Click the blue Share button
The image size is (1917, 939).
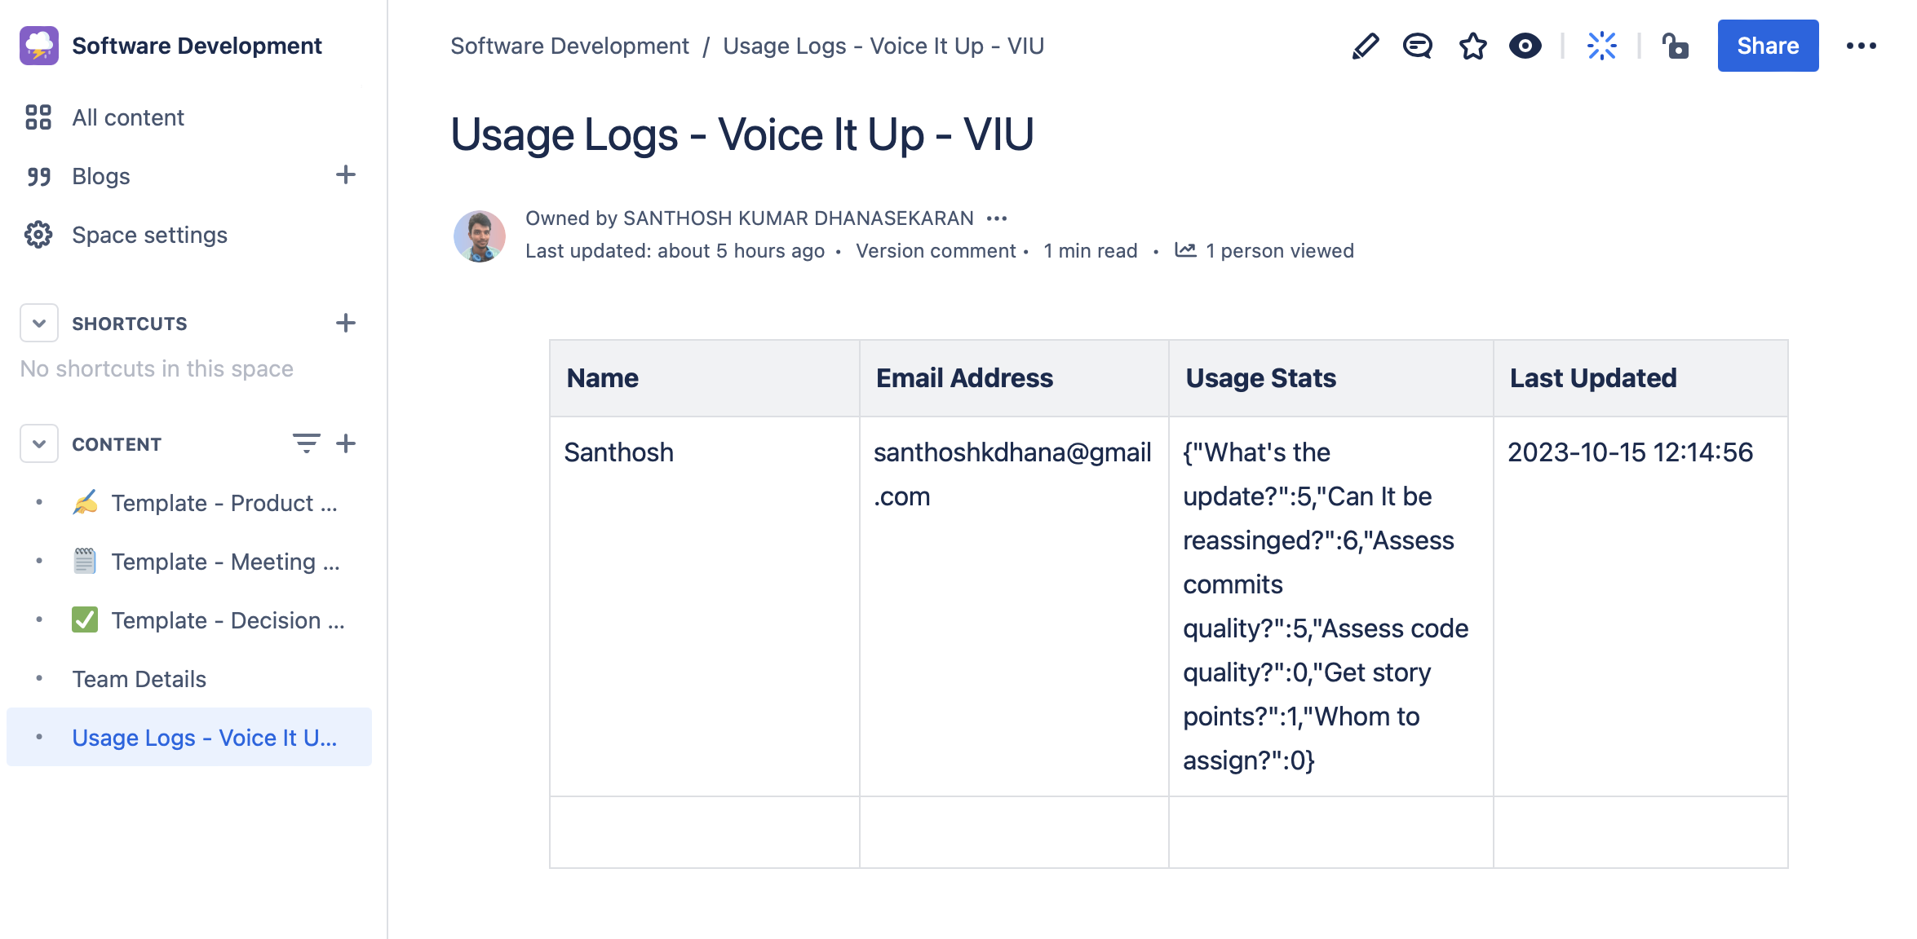(1768, 46)
